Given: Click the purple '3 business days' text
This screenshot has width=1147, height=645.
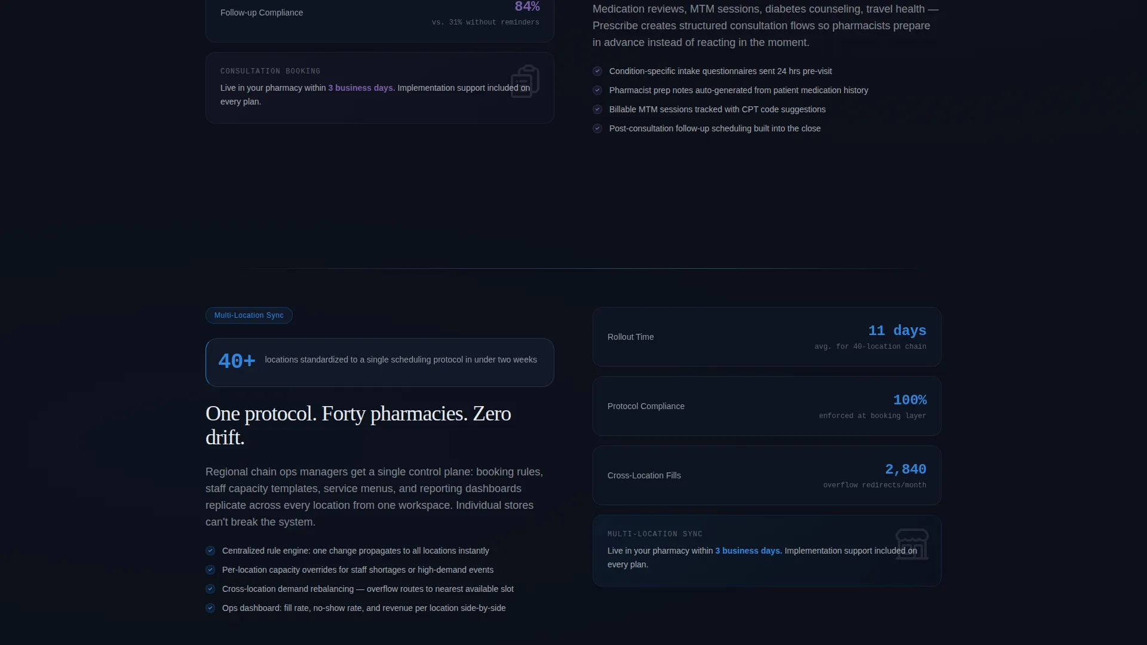Looking at the screenshot, I should point(361,88).
